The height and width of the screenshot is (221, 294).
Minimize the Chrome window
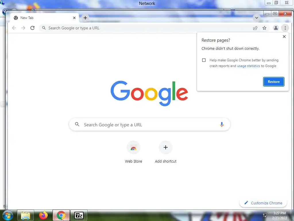267,14
